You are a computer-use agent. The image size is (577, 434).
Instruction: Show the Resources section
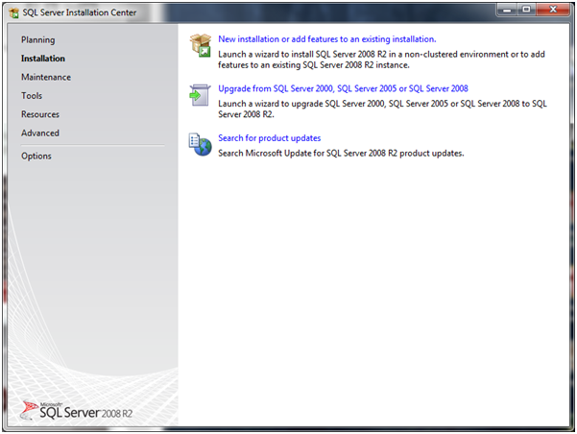(x=40, y=114)
